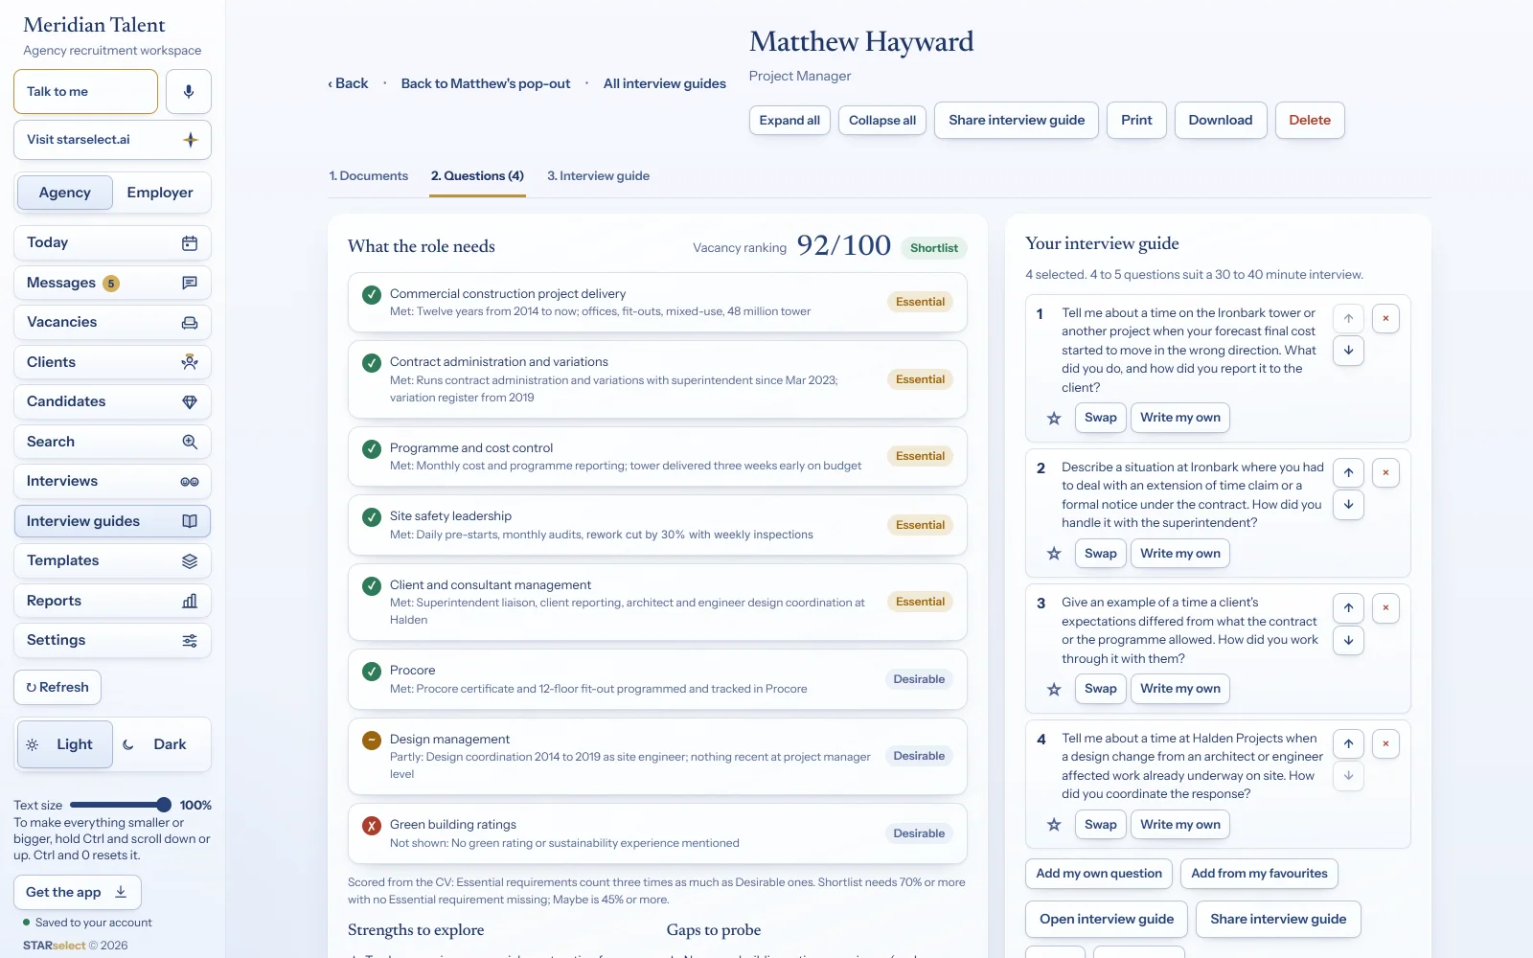This screenshot has height=958, width=1533.
Task: Remove question 1 with the x button
Action: pos(1385,318)
